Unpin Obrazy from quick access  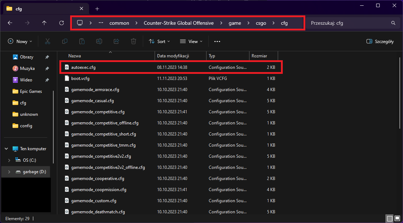pos(47,57)
